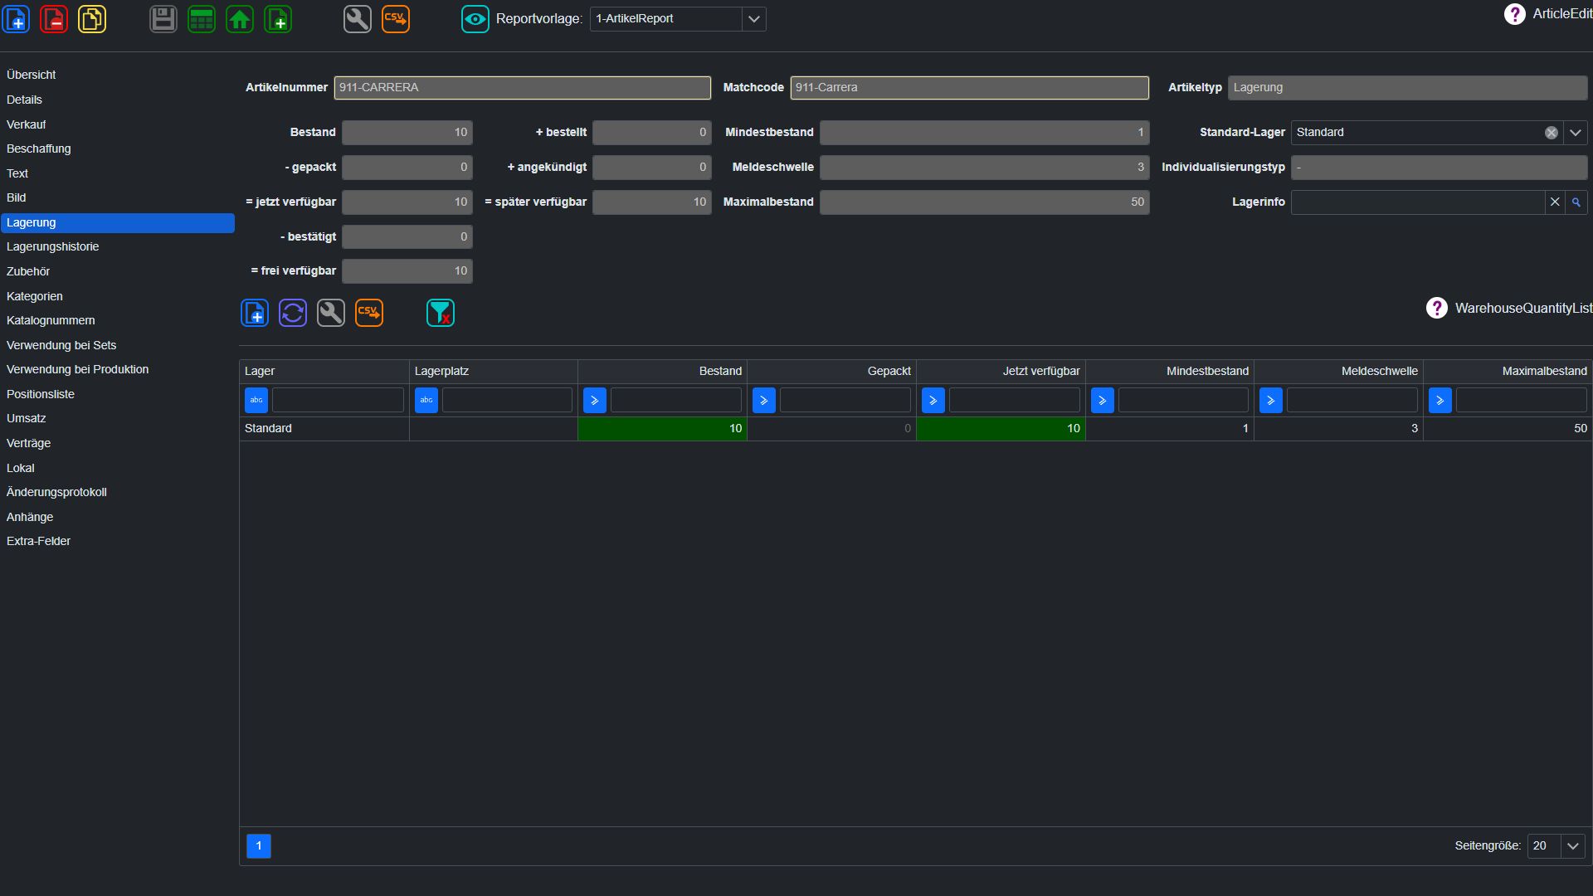Open the WarehouseQuantityList help icon

pos(1436,308)
